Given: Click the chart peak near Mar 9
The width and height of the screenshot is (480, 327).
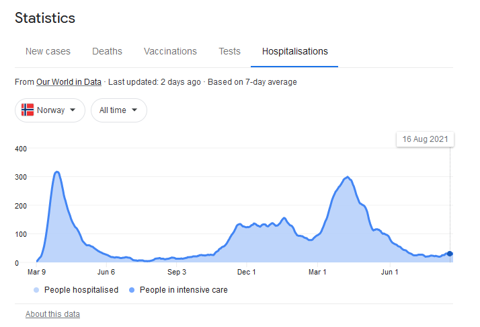Looking at the screenshot, I should [x=57, y=172].
